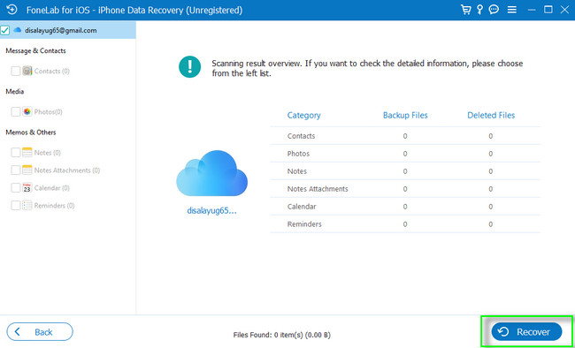Click the Back button
This screenshot has height=348, width=575.
[40, 332]
